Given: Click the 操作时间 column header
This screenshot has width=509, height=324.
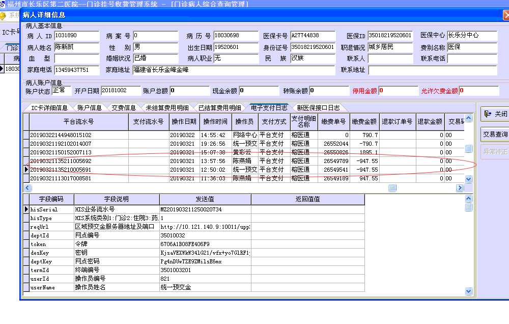Looking at the screenshot, I should (x=215, y=122).
